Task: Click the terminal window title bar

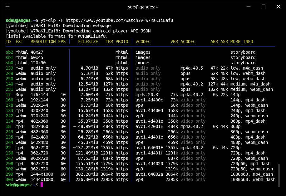Action: (143, 6)
